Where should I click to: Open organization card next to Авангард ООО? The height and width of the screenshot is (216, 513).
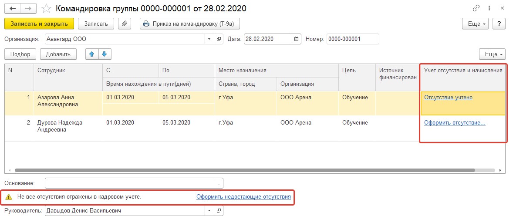coord(219,39)
